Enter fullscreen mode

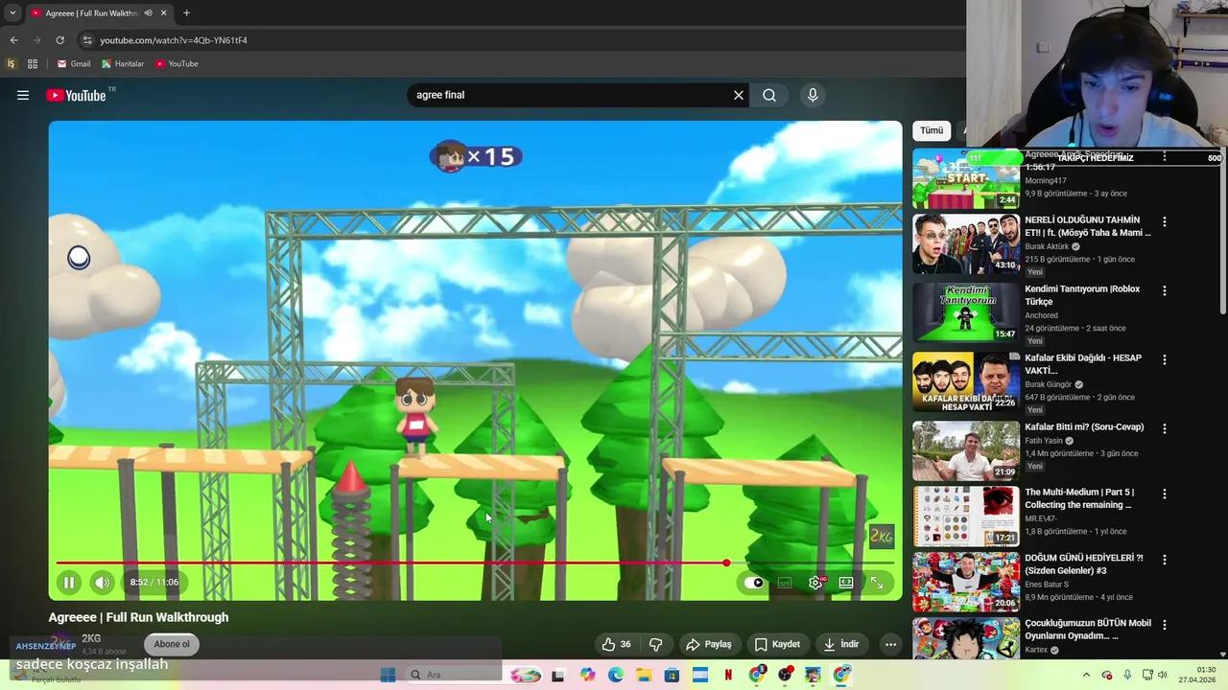click(x=877, y=582)
